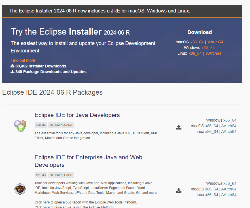
Task: Click the 'Eclipse IDE 2024-06 R Packages' heading
Action: 52,92
